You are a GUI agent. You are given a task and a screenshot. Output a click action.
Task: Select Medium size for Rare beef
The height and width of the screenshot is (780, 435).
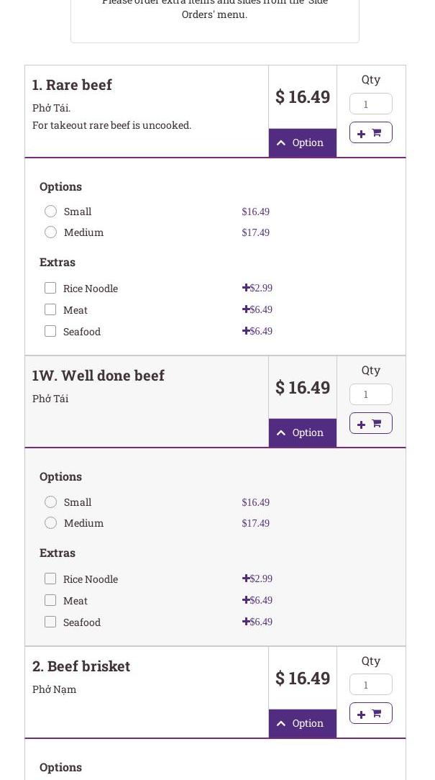click(50, 232)
